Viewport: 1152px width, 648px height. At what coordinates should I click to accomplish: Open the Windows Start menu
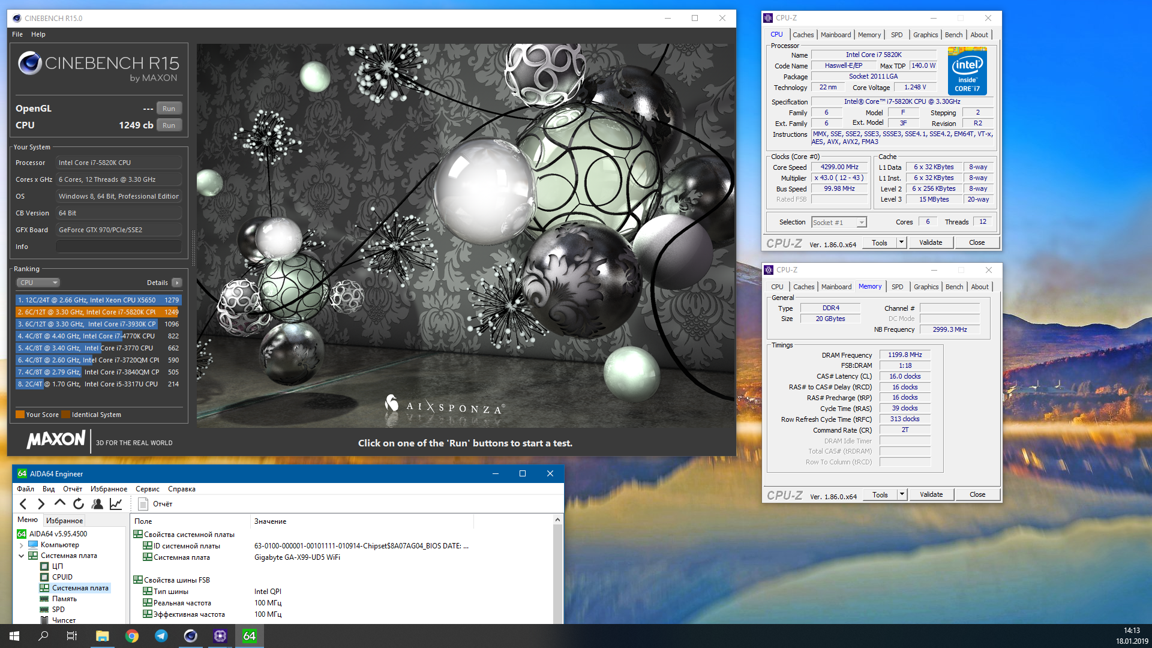coord(14,636)
